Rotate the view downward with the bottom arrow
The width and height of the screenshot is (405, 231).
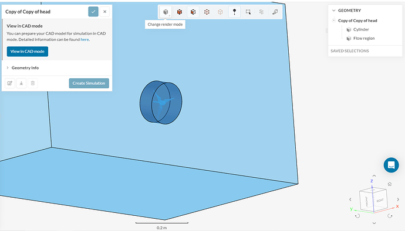point(374,223)
